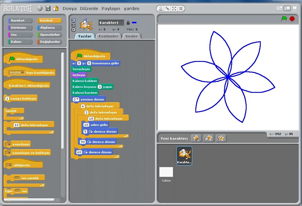Toggle the sprite drag lock icon

click(x=128, y=23)
